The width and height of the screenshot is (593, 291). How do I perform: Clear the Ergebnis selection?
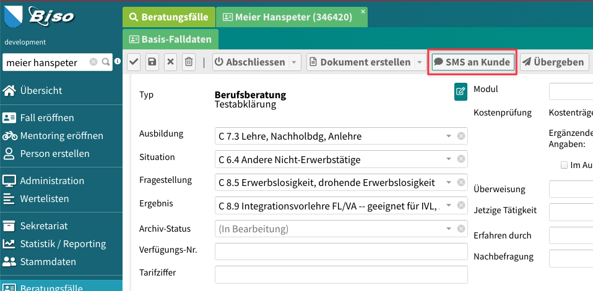tap(461, 205)
